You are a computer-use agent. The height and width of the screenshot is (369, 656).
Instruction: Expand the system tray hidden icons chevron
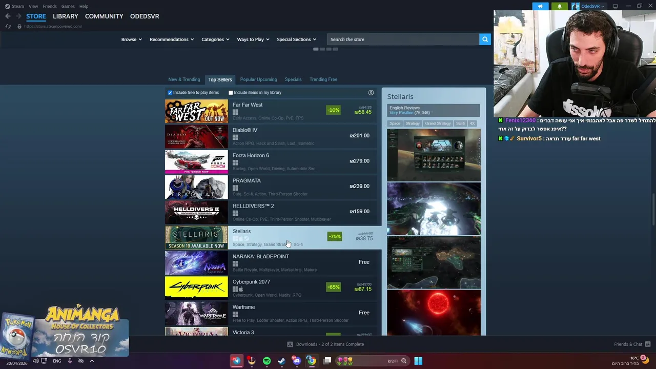click(91, 361)
